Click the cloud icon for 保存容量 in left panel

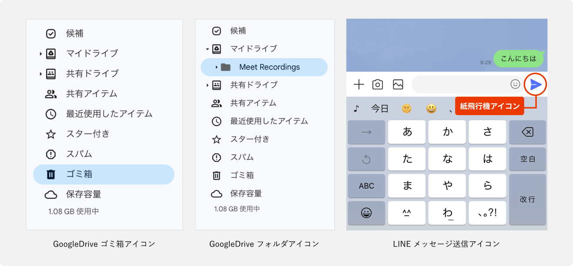pos(51,194)
